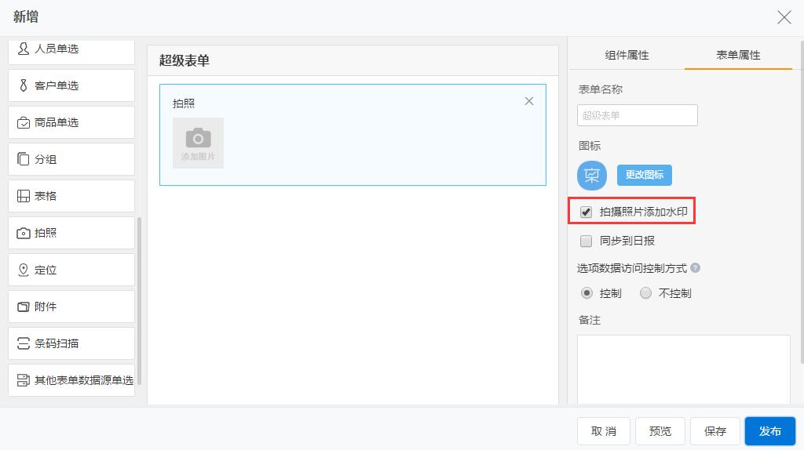
Task: Click the 定位 location pin icon
Action: pyautogui.click(x=24, y=270)
